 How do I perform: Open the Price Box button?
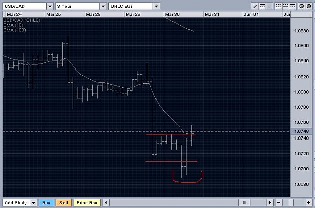(87, 203)
